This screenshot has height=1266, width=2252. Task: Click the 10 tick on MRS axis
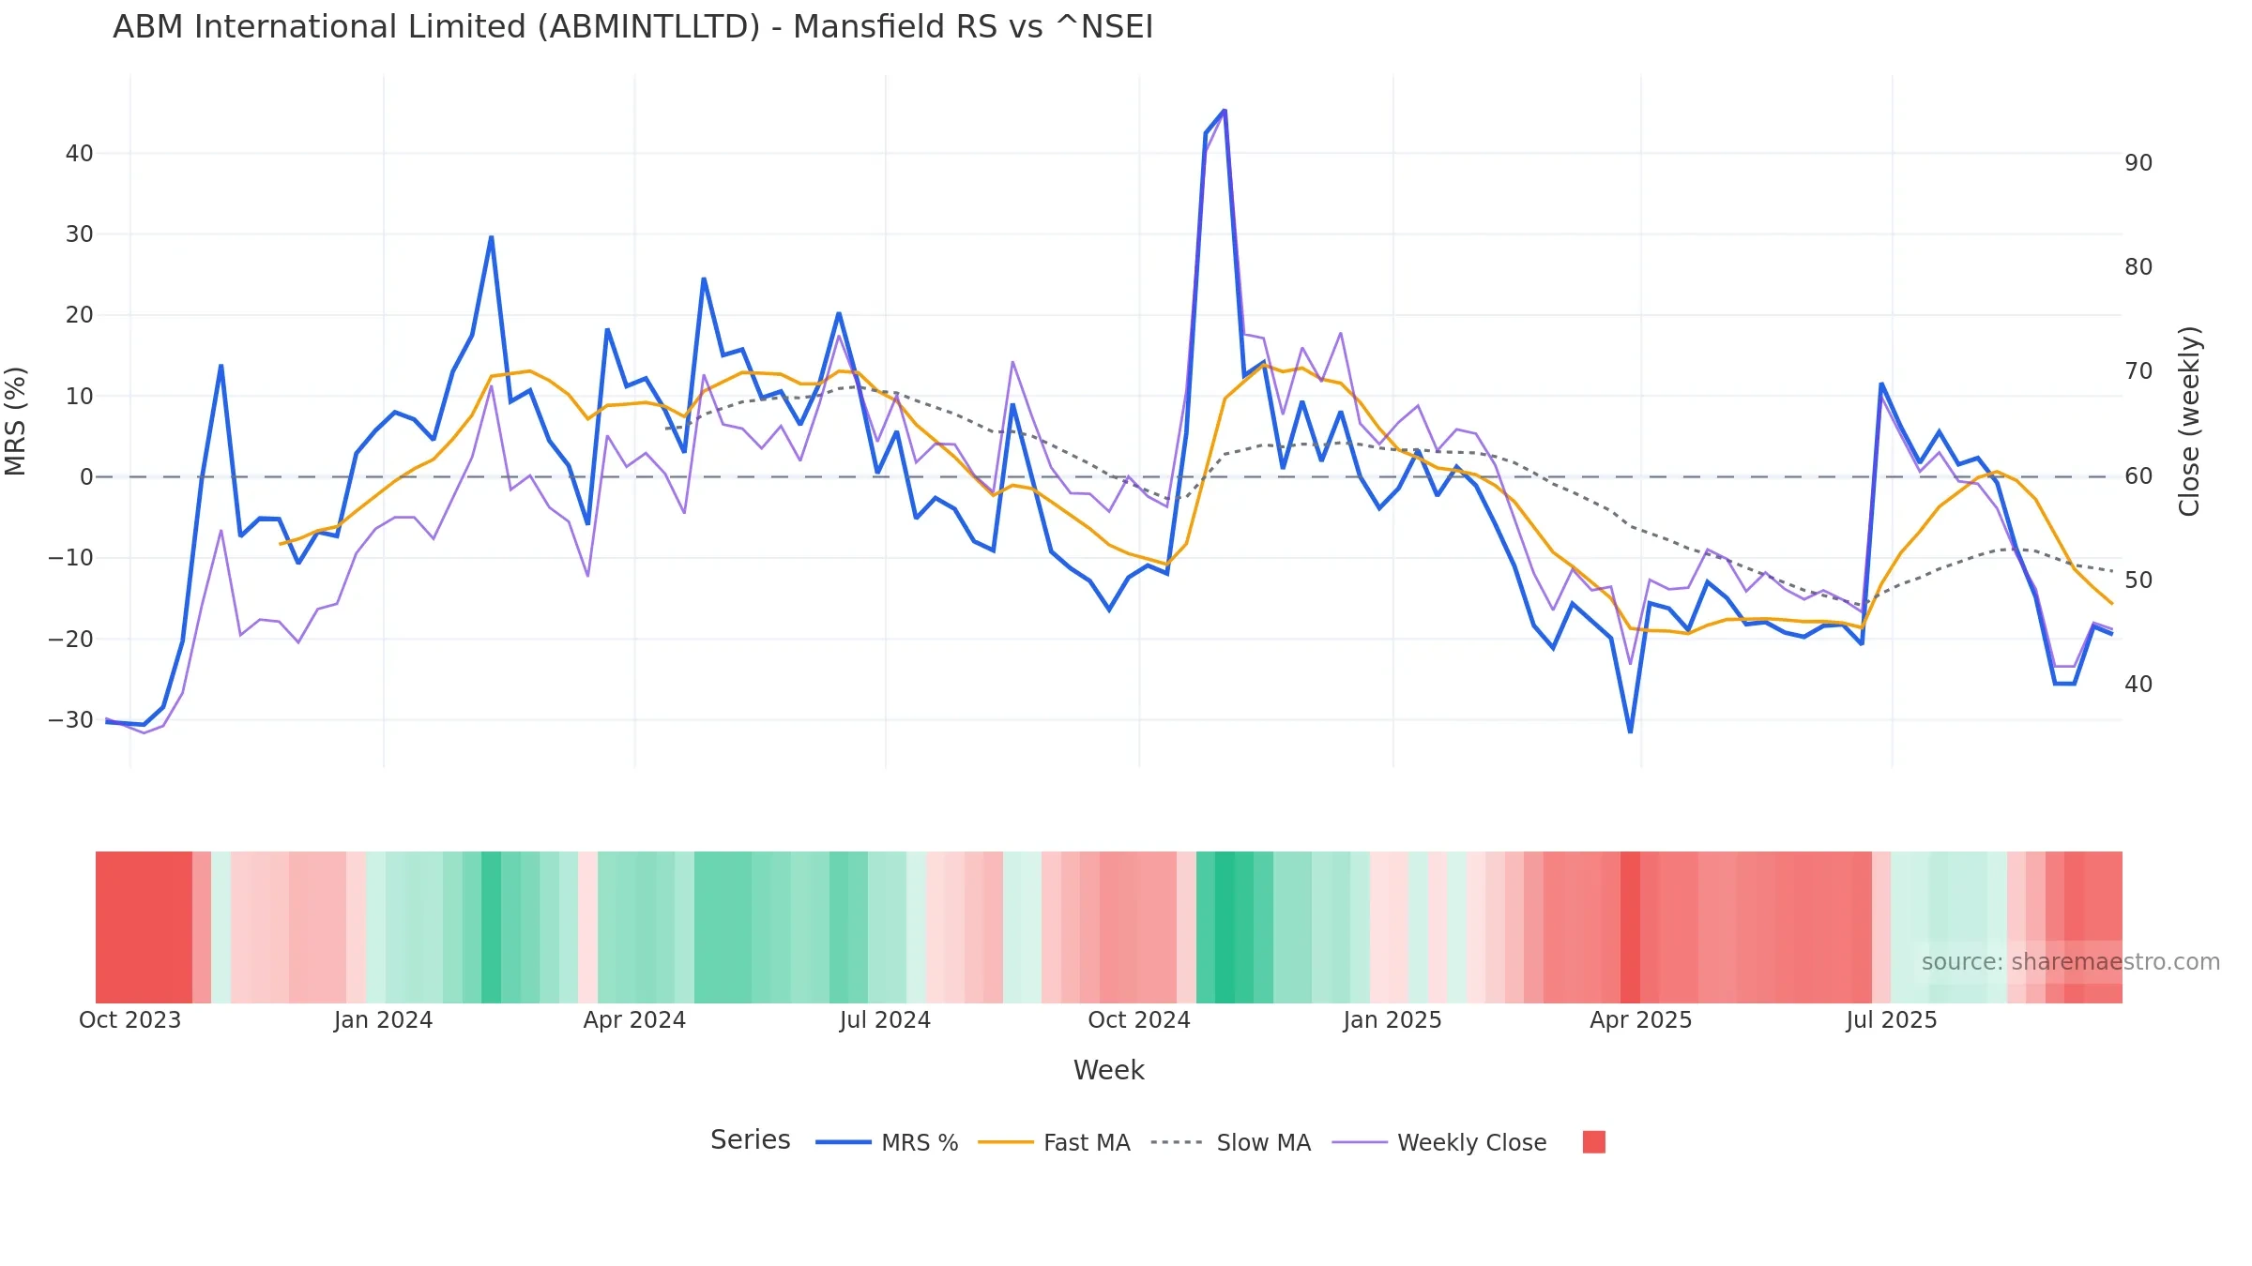coord(79,396)
